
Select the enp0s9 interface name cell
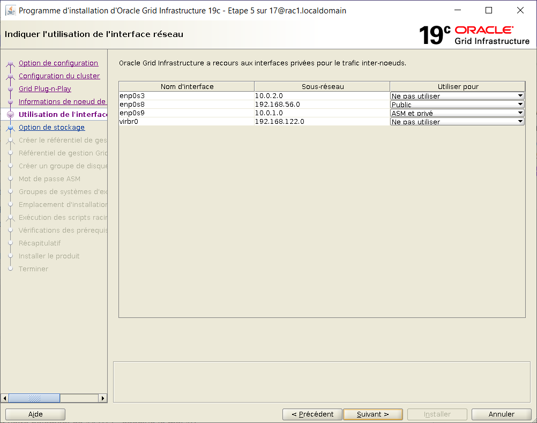pos(187,113)
